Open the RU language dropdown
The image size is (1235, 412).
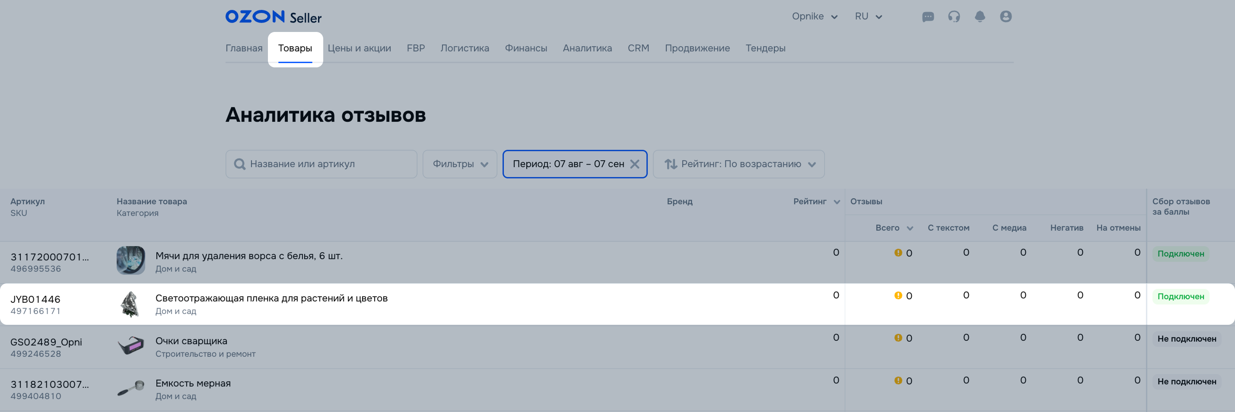coord(868,17)
